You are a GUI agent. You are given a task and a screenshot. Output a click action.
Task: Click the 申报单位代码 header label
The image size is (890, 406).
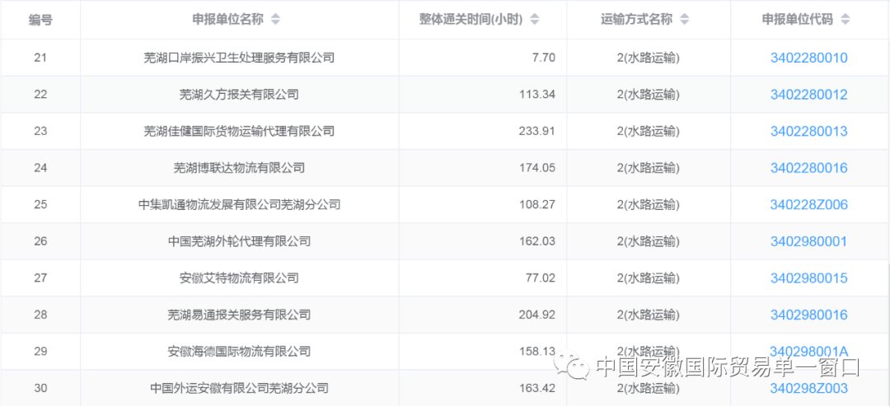pyautogui.click(x=798, y=19)
